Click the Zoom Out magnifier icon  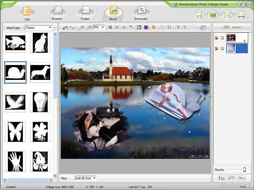pyautogui.click(x=88, y=28)
